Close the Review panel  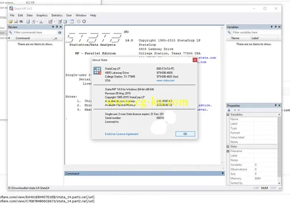point(61,27)
